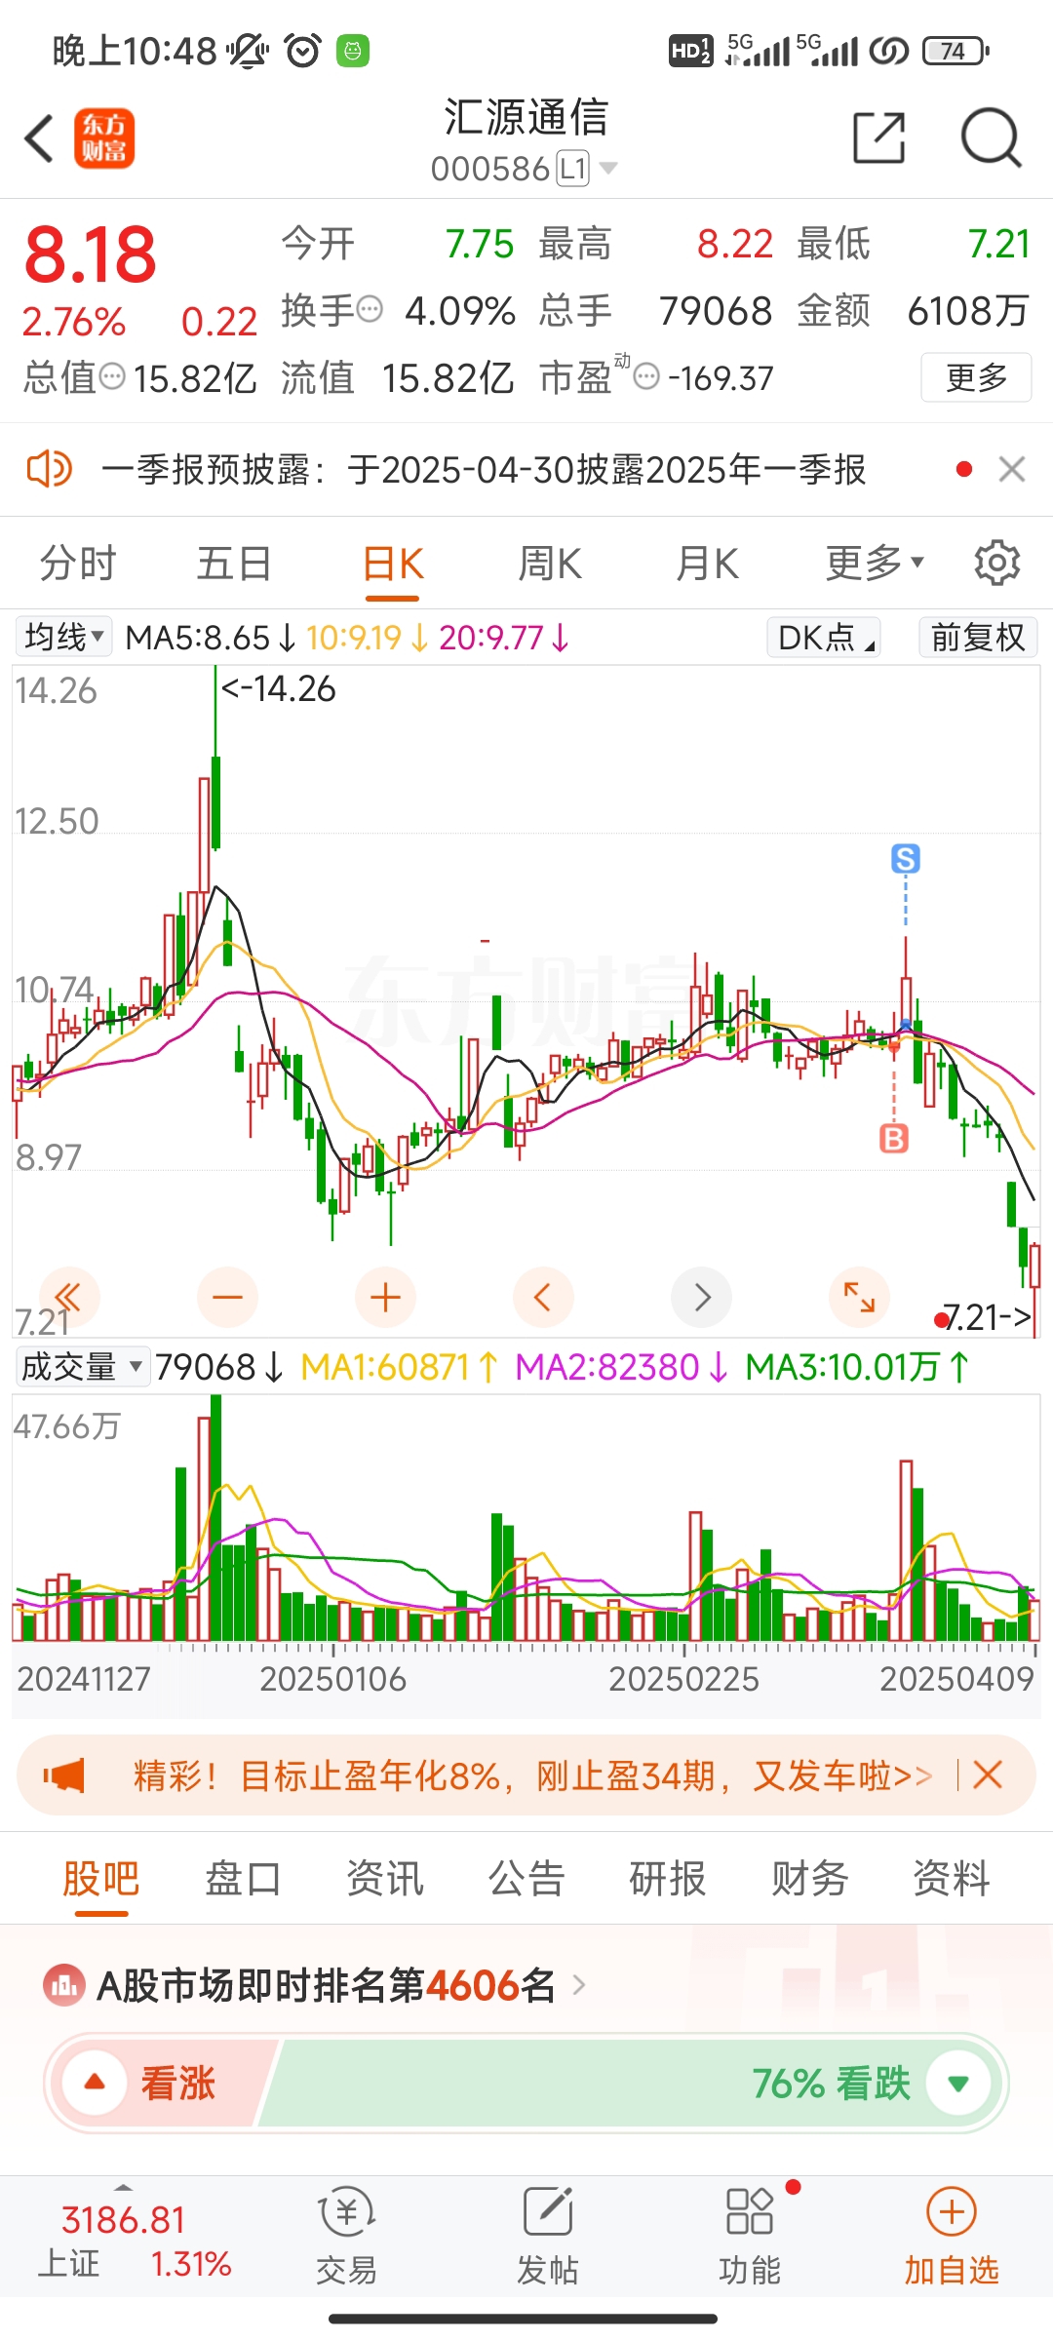Move chart right with arrow button

tap(702, 1297)
